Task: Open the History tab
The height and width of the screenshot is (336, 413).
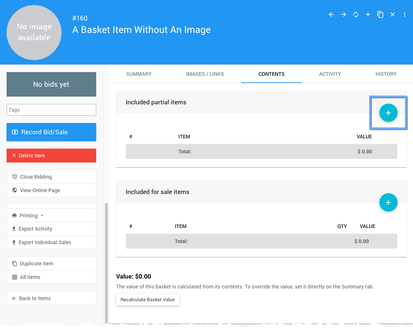Action: click(386, 74)
